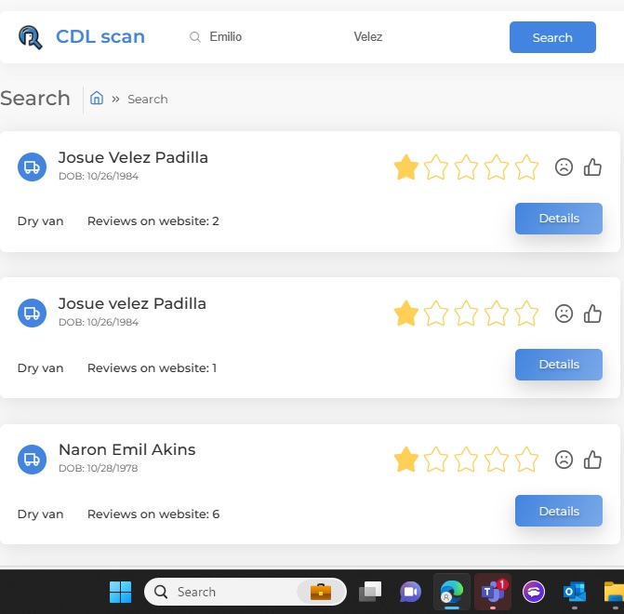The height and width of the screenshot is (614, 624).
Task: Click thumbs up for Josue Velez Padilla
Action: tap(592, 167)
